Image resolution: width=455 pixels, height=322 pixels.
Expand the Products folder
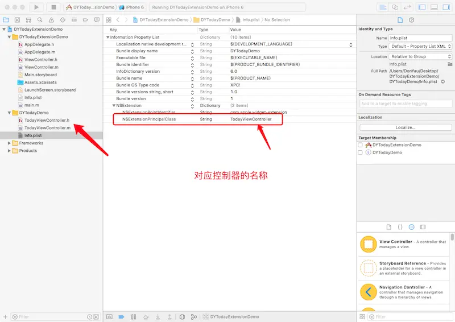point(9,151)
